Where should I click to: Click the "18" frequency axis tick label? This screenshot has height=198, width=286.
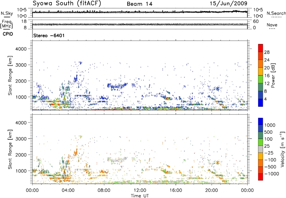click(x=24, y=21)
